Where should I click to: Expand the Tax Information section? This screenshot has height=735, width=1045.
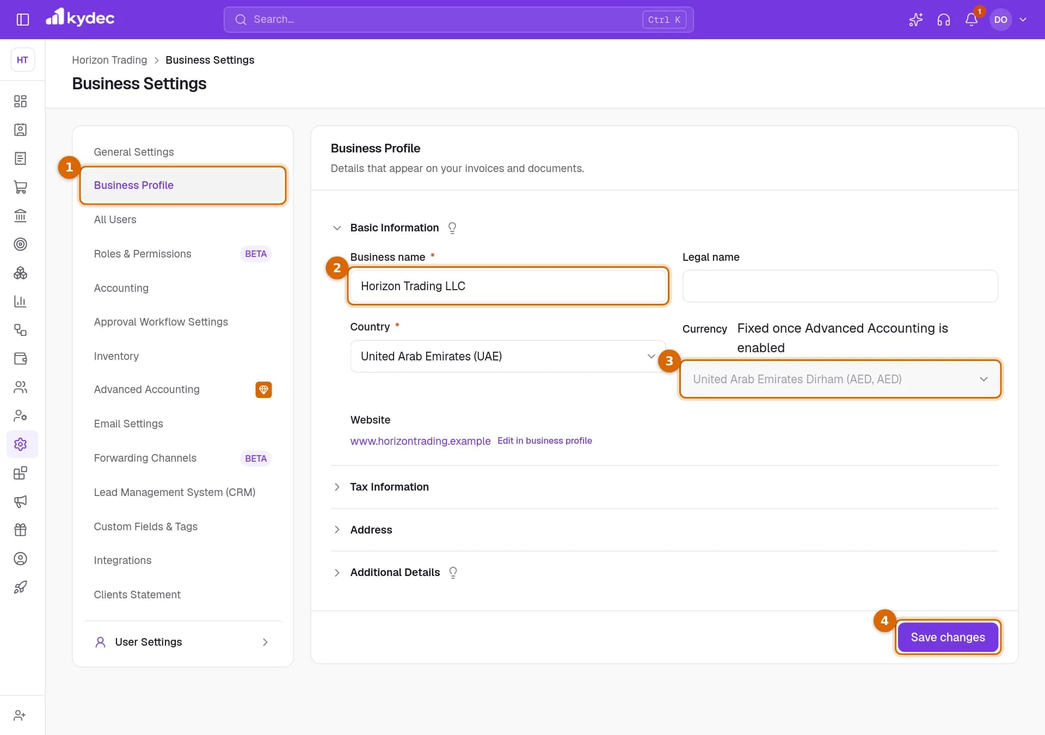pos(337,487)
